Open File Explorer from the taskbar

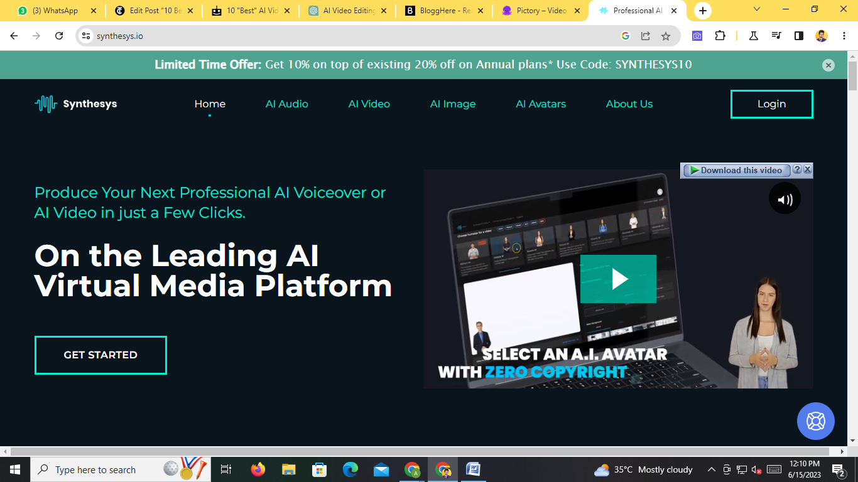(288, 469)
